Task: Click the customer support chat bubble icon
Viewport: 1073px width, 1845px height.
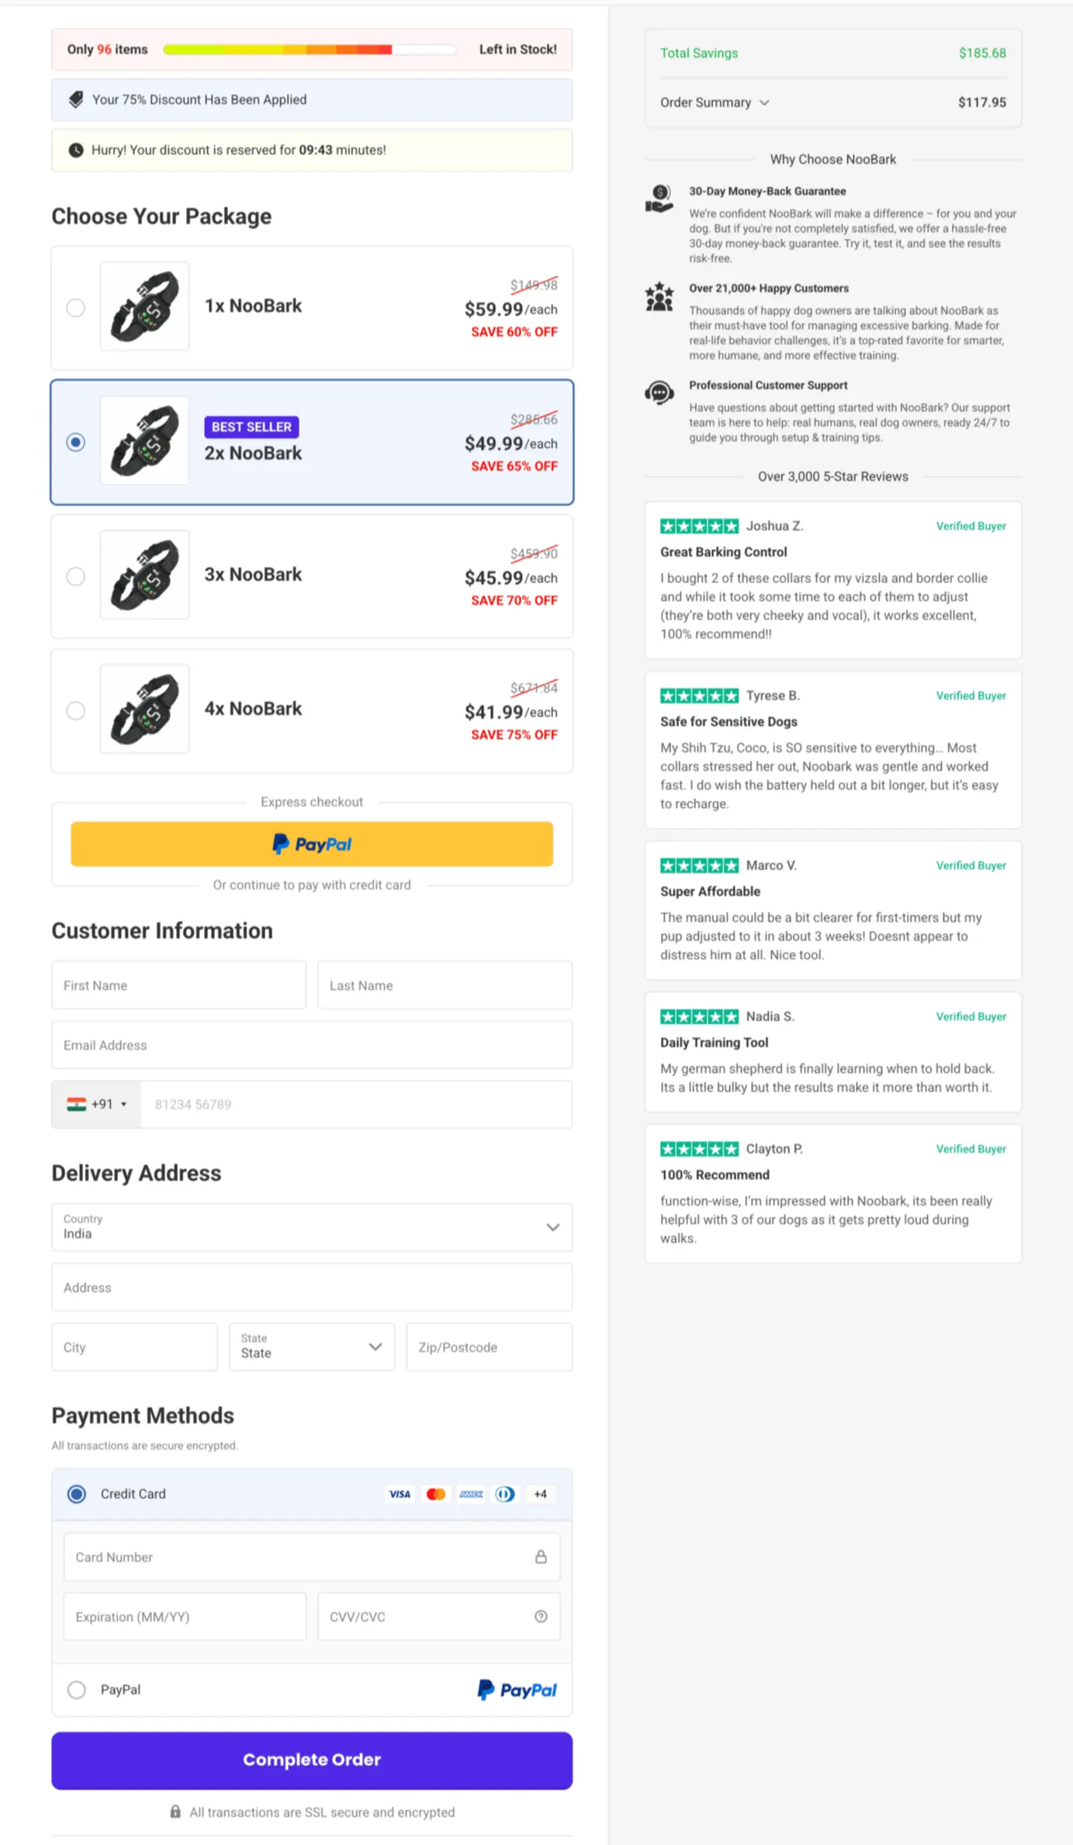Action: click(659, 394)
